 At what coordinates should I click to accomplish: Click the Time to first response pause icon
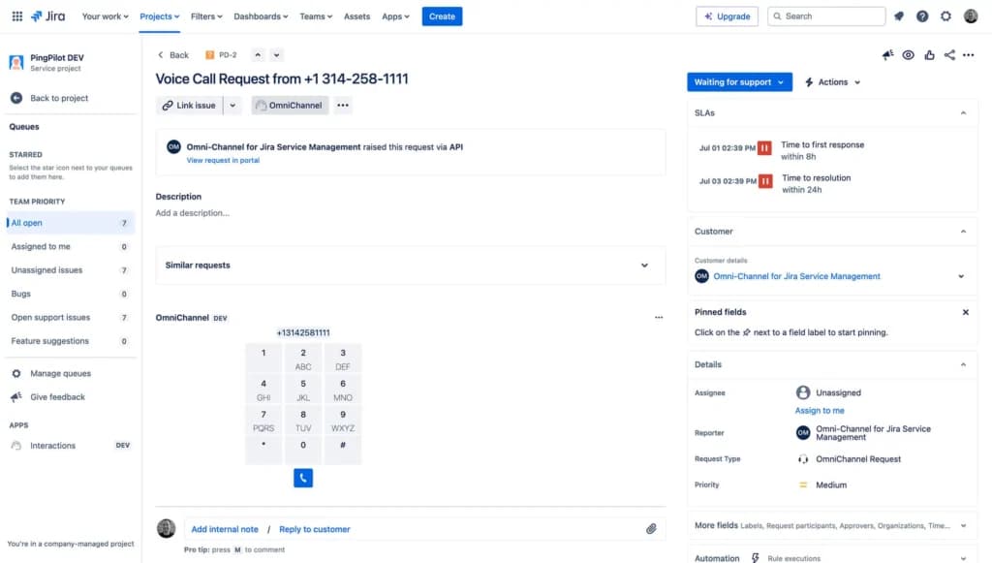[x=764, y=148]
